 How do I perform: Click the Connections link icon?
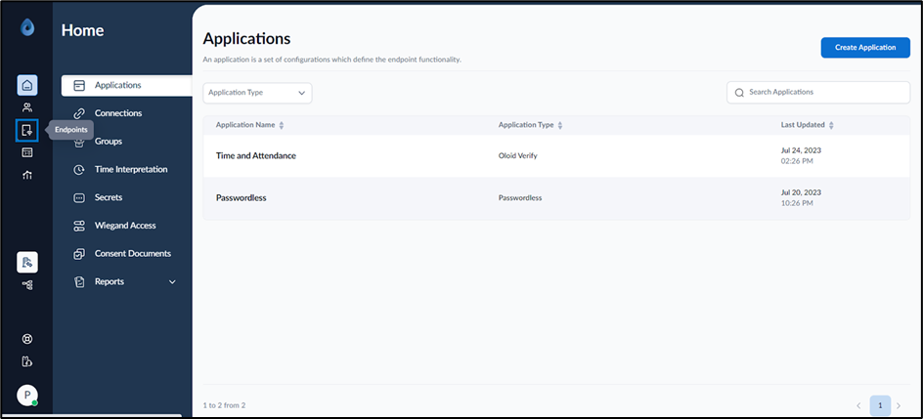click(79, 113)
